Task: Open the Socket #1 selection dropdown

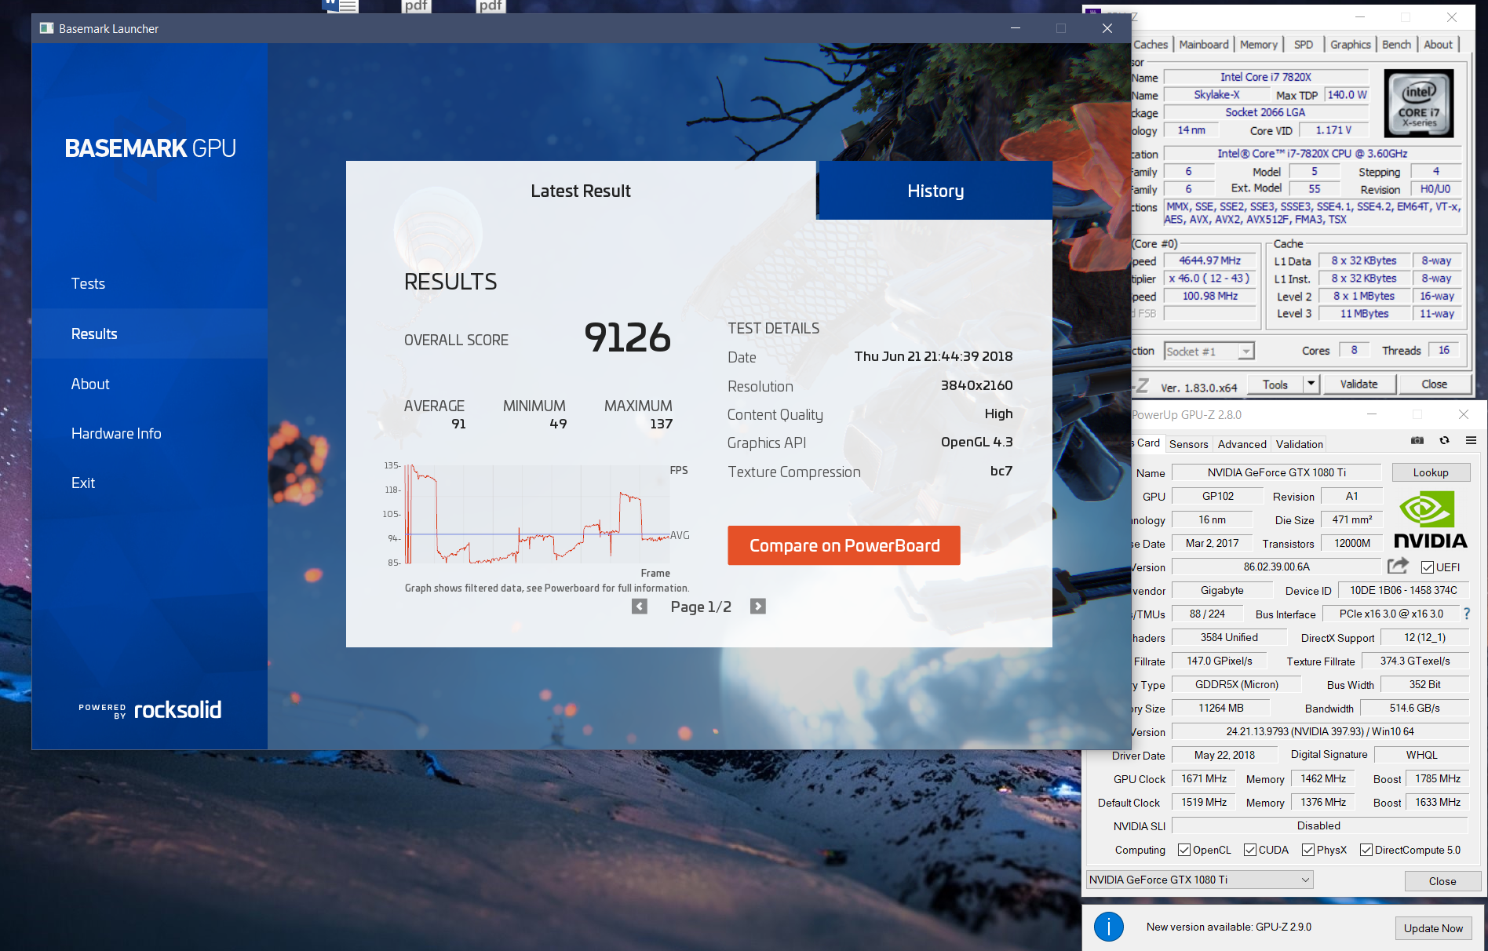Action: pos(1209,352)
